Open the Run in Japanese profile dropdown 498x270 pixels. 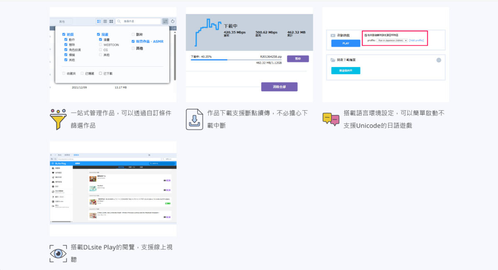click(392, 40)
